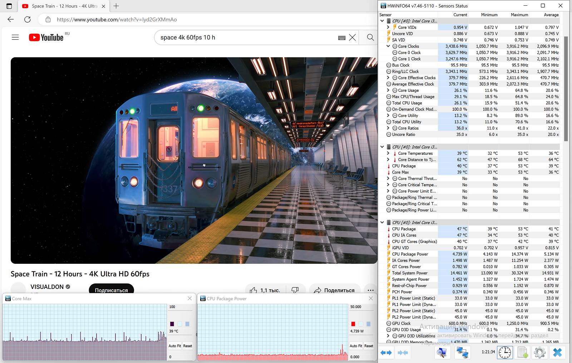This screenshot has height=363, width=572.
Task: Collapse the first CPU [#0] Intel Core i3 section
Action: [382, 21]
